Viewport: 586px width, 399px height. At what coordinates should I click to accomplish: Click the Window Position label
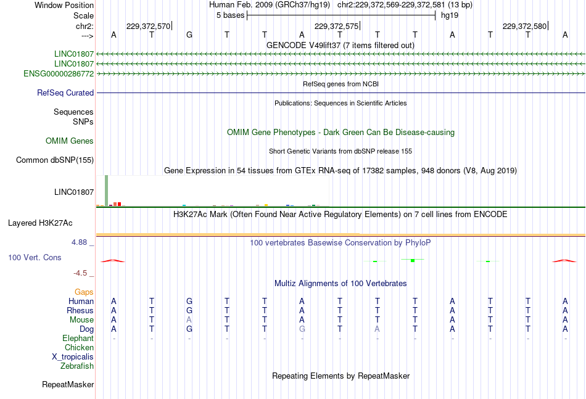pos(64,5)
